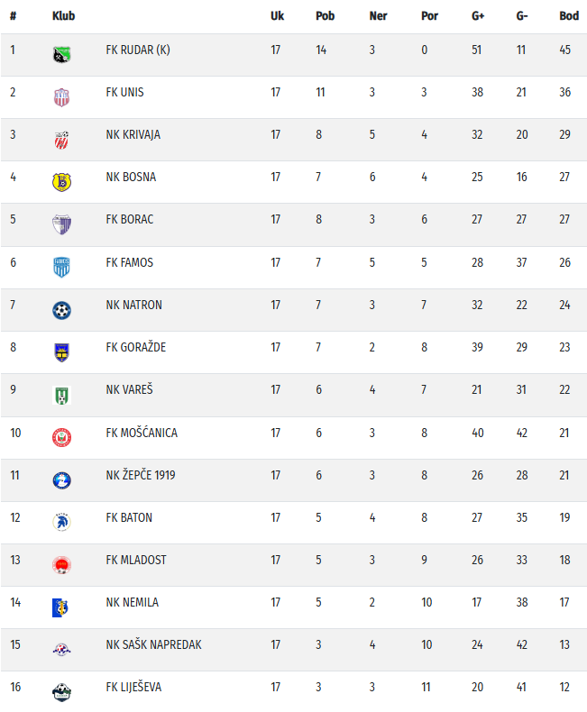Screen dimensions: 587x712
Task: Click the green NK Vareš badge
Action: (x=61, y=394)
